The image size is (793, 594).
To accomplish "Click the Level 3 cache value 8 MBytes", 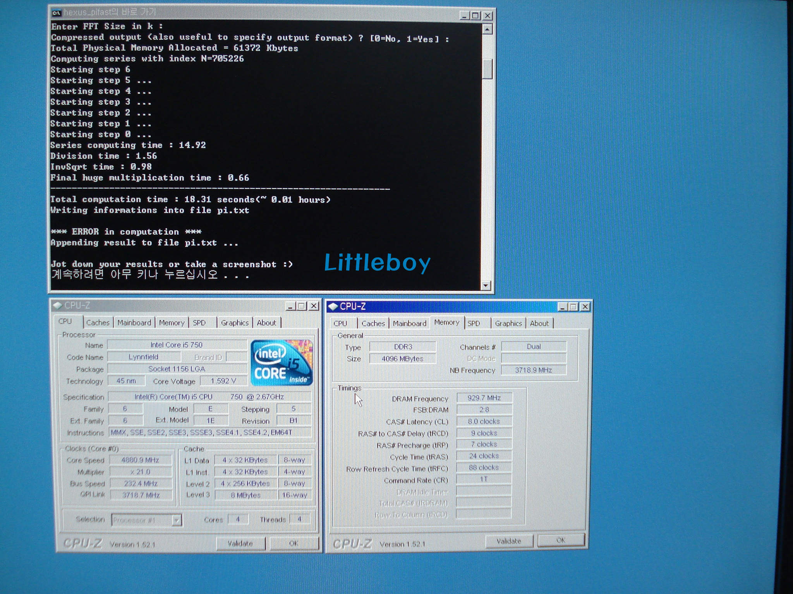I will (x=246, y=495).
